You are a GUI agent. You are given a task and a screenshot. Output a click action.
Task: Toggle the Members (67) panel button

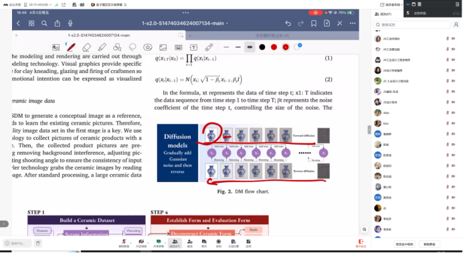[x=175, y=243]
